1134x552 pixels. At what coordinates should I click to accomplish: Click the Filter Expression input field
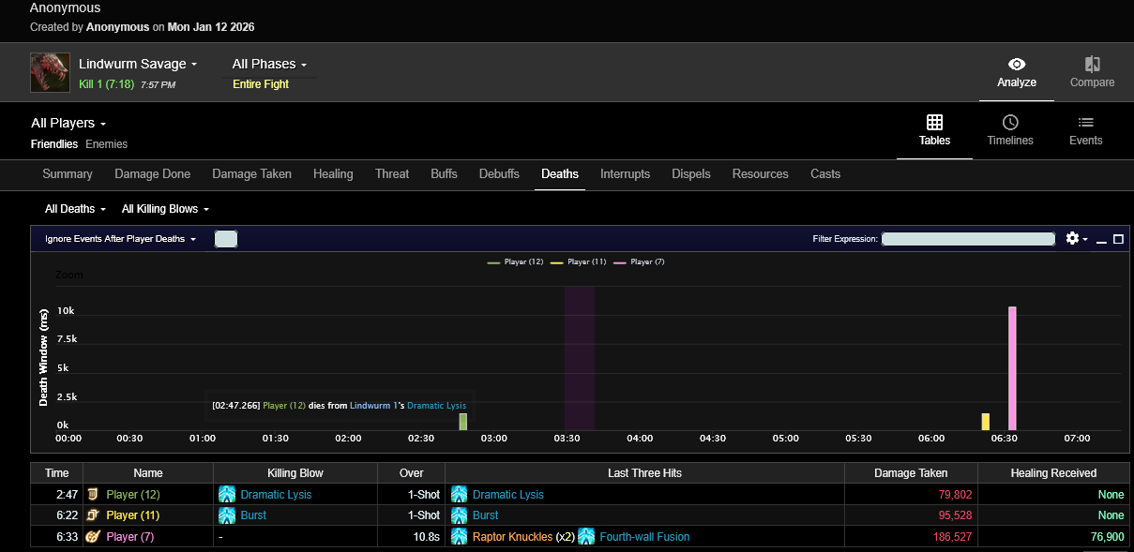pos(969,239)
